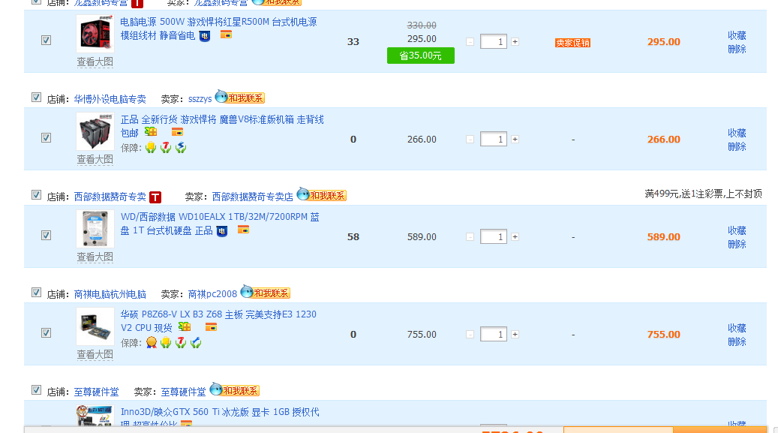Click the credit card icon on the 华硕 motherboard item
The width and height of the screenshot is (778, 433).
(211, 326)
